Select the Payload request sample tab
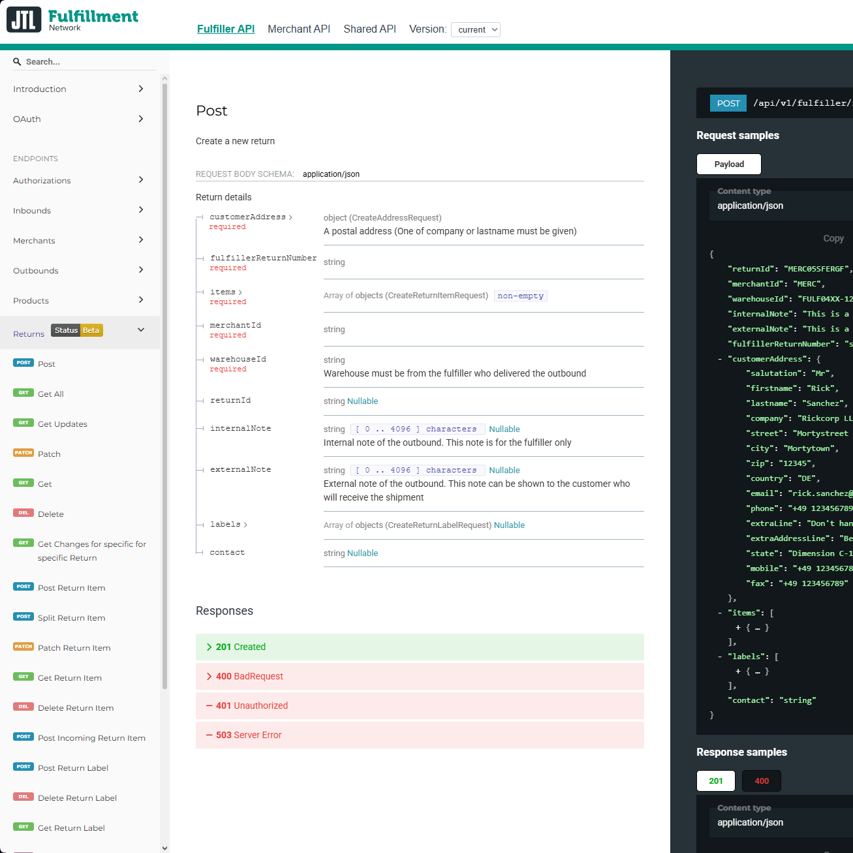 tap(729, 164)
